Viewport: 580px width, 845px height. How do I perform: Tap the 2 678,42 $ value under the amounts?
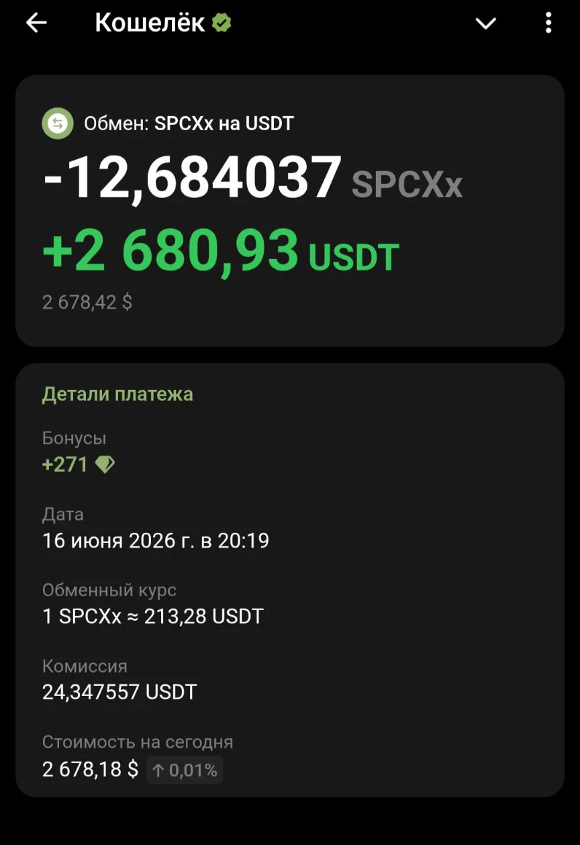click(x=87, y=302)
